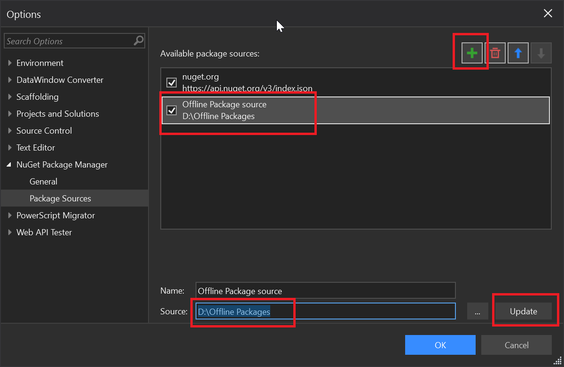Confirm changes with OK
The width and height of the screenshot is (564, 367).
click(x=440, y=344)
